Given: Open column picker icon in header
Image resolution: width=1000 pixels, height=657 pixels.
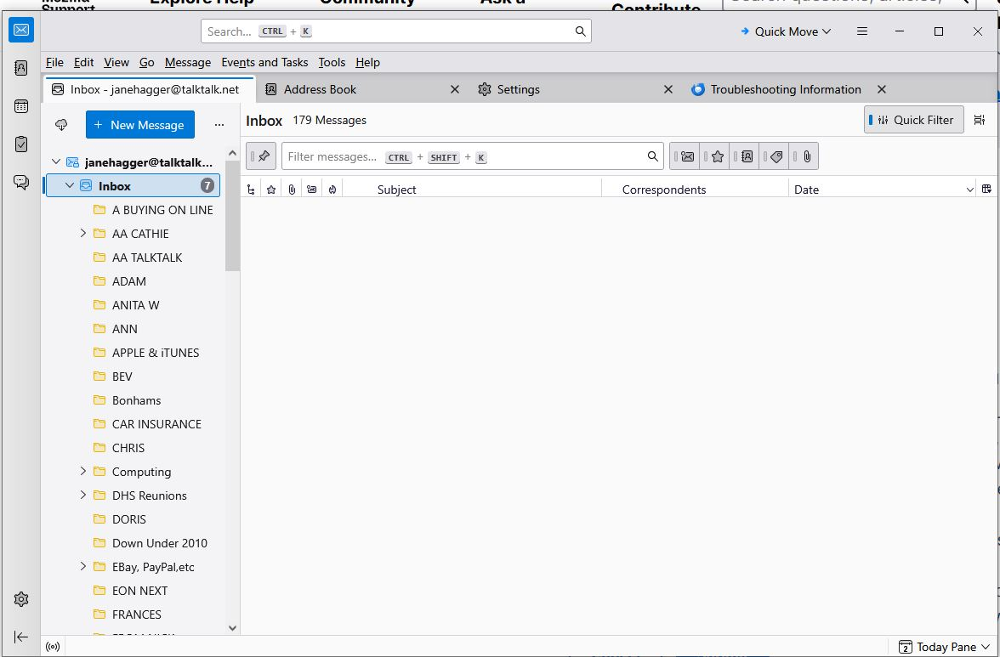Looking at the screenshot, I should click(x=986, y=190).
